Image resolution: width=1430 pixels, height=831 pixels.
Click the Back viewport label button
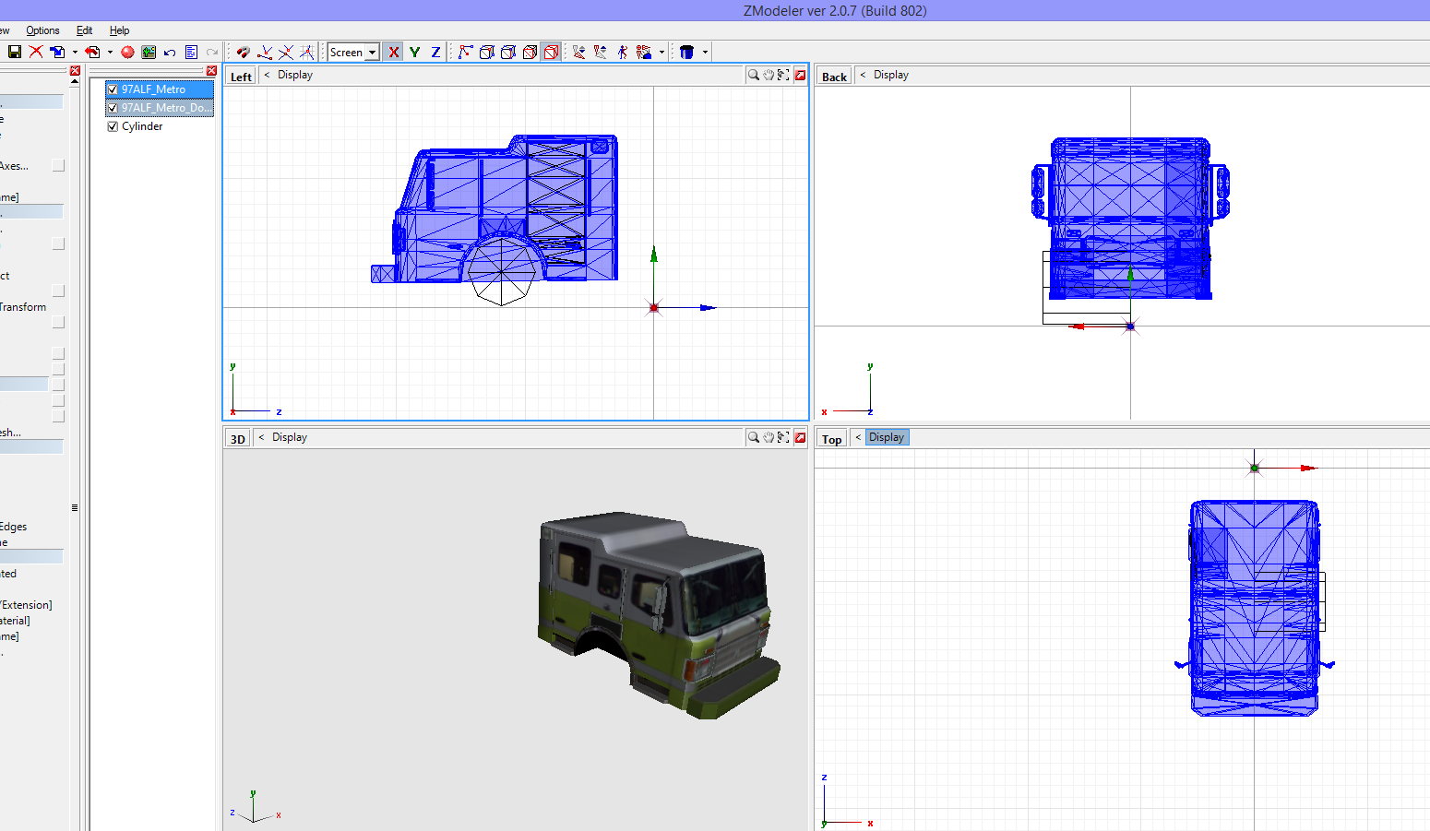click(x=833, y=76)
